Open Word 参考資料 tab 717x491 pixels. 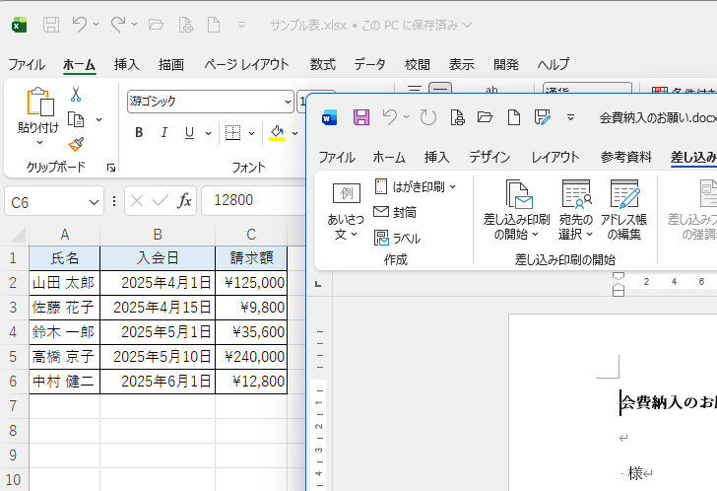[626, 158]
